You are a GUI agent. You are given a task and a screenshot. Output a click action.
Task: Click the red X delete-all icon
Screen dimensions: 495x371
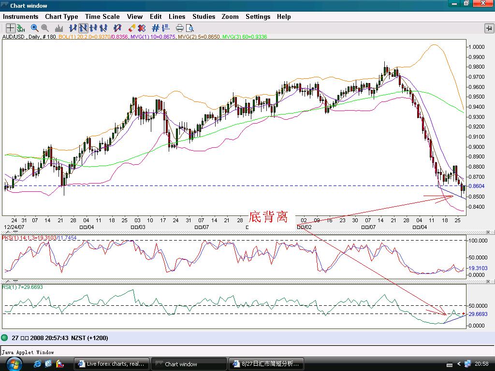(x=142, y=28)
